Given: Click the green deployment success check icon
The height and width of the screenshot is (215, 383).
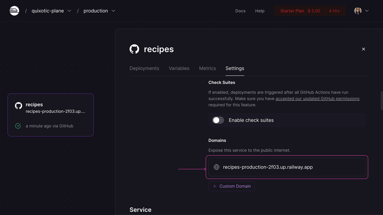Looking at the screenshot, I should (x=18, y=126).
